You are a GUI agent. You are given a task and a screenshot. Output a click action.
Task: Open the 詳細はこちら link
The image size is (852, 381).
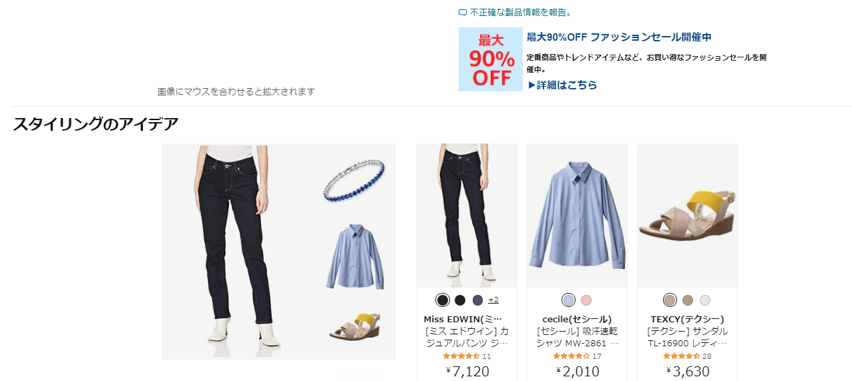click(x=562, y=85)
